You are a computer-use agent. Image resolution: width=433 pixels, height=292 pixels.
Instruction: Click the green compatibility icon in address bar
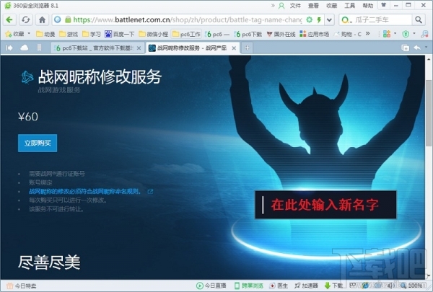tap(310, 19)
